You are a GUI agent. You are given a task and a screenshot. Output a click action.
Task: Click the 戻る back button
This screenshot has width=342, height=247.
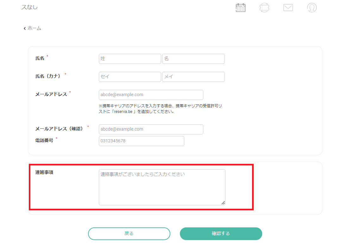click(129, 234)
